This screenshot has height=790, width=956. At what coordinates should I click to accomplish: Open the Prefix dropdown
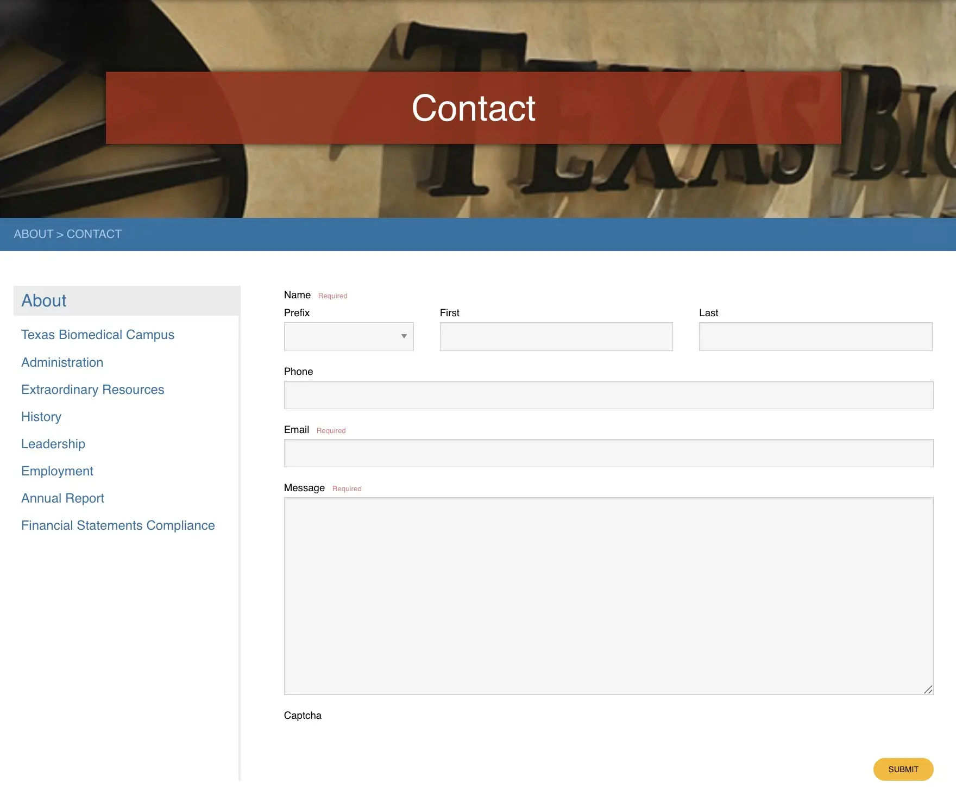click(x=349, y=336)
